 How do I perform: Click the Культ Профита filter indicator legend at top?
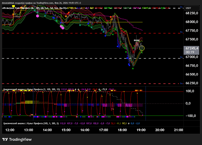coord(23,8)
